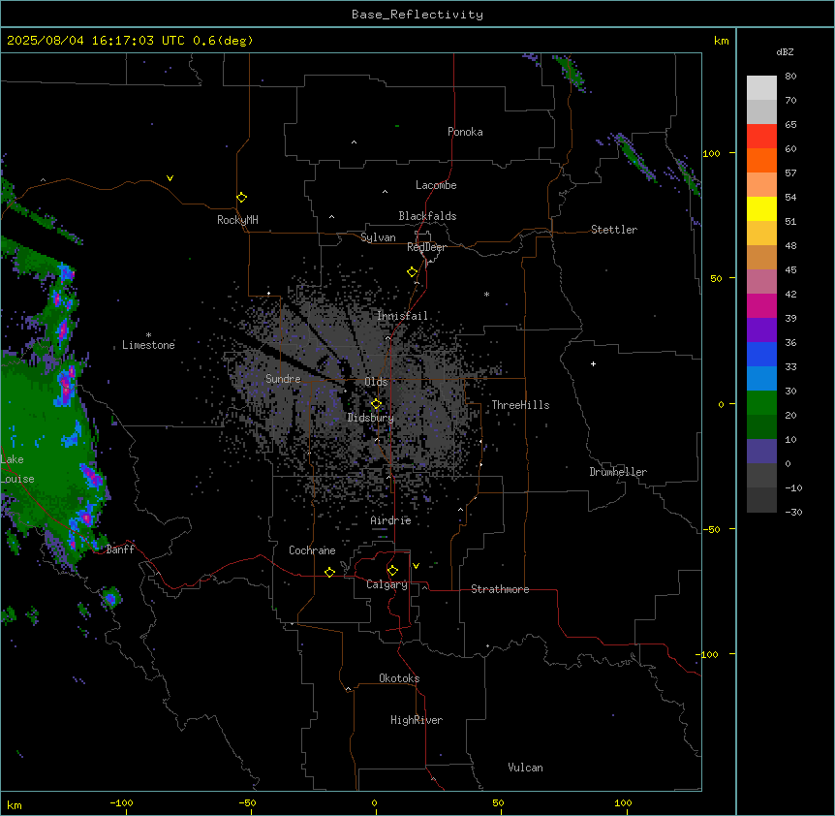
Task: Select the bright yellow 54 dBZ legend swatch
Action: [761, 208]
